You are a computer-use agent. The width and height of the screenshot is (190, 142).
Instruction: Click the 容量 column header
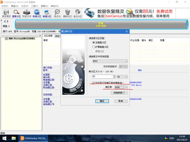[x=162, y=40]
